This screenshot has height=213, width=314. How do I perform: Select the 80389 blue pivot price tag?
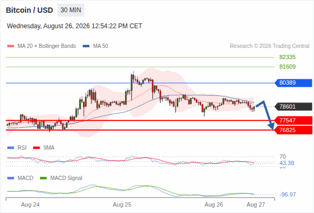[x=293, y=83]
